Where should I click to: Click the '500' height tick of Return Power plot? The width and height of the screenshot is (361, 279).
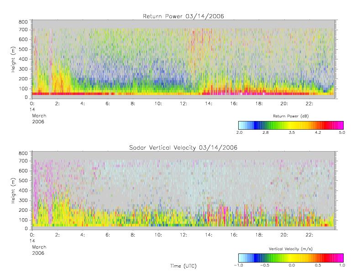tap(23, 49)
